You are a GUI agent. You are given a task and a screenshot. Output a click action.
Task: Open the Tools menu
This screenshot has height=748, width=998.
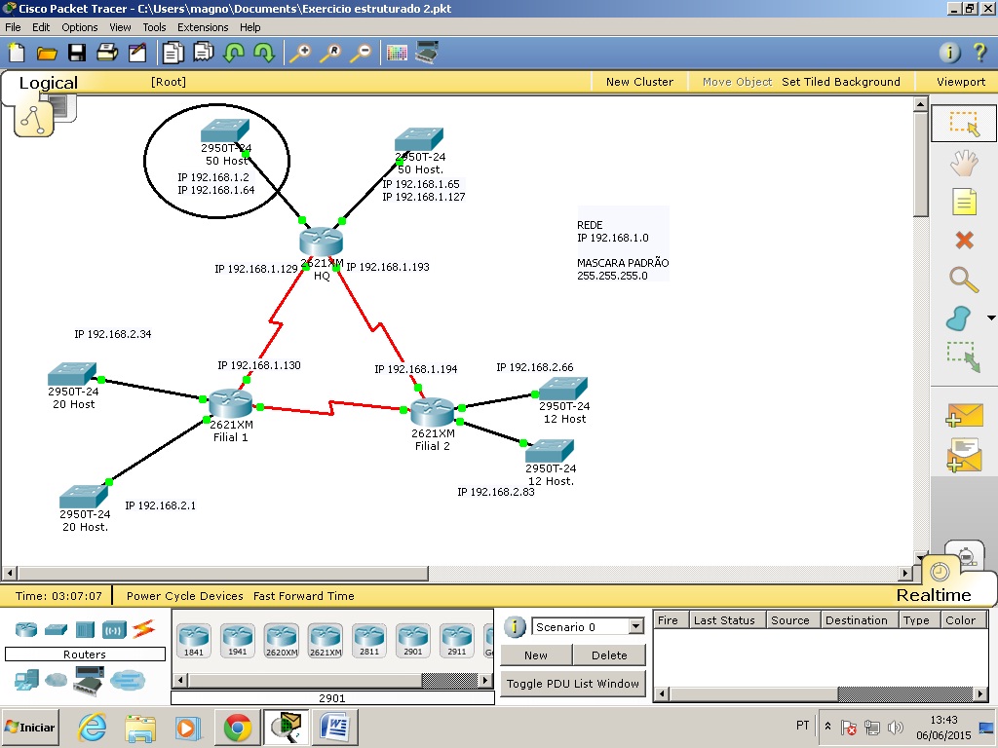[154, 27]
